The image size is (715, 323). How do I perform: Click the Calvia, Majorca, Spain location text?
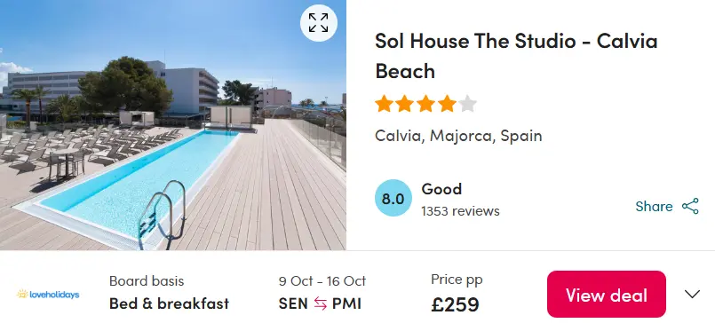[x=458, y=136]
